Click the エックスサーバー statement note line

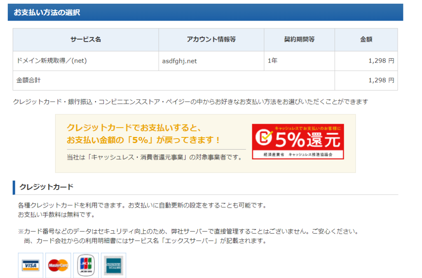pyautogui.click(x=145, y=241)
